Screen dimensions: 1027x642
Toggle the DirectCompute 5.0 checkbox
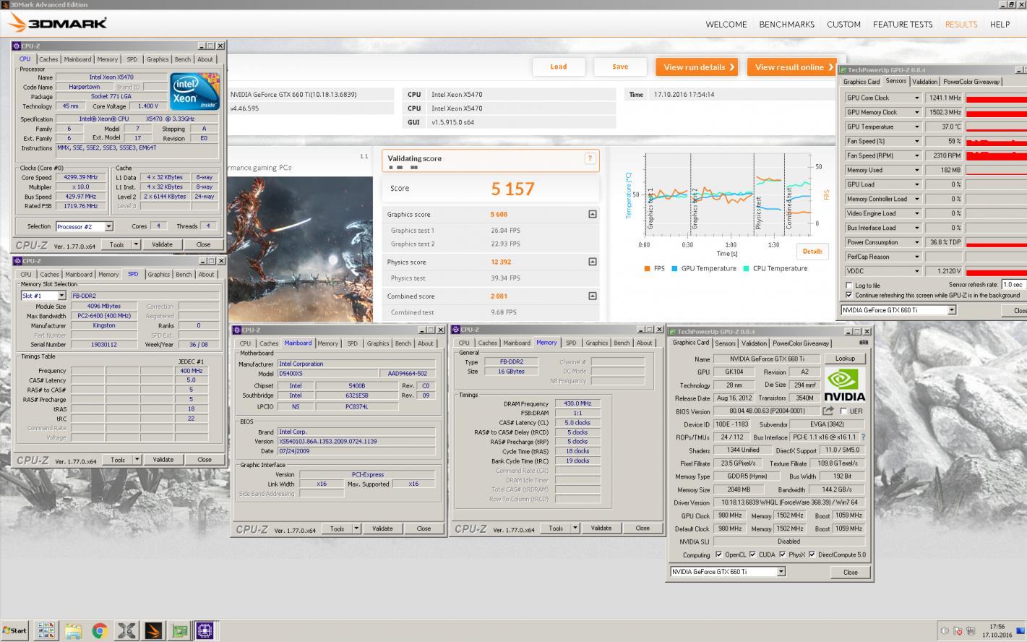(812, 555)
